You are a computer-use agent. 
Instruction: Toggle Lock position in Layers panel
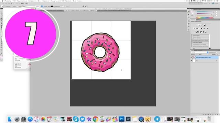199,55
